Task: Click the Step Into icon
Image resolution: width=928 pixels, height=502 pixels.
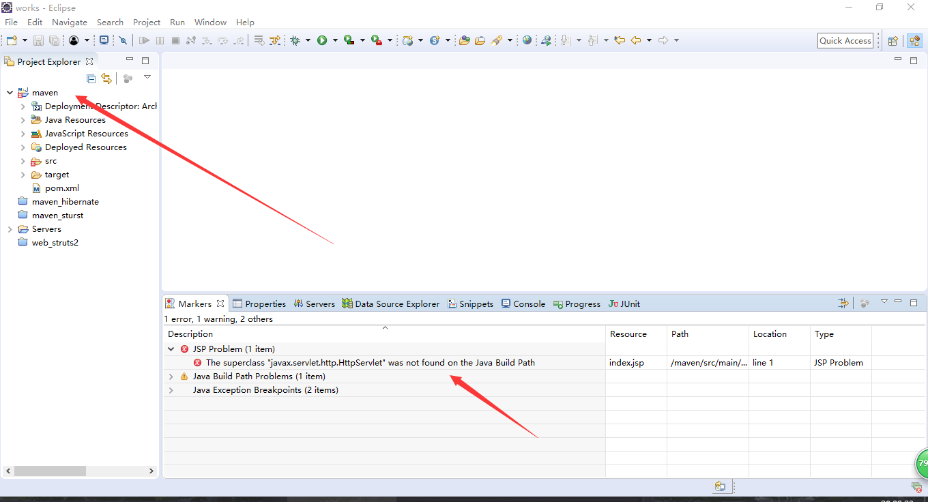Action: (207, 40)
